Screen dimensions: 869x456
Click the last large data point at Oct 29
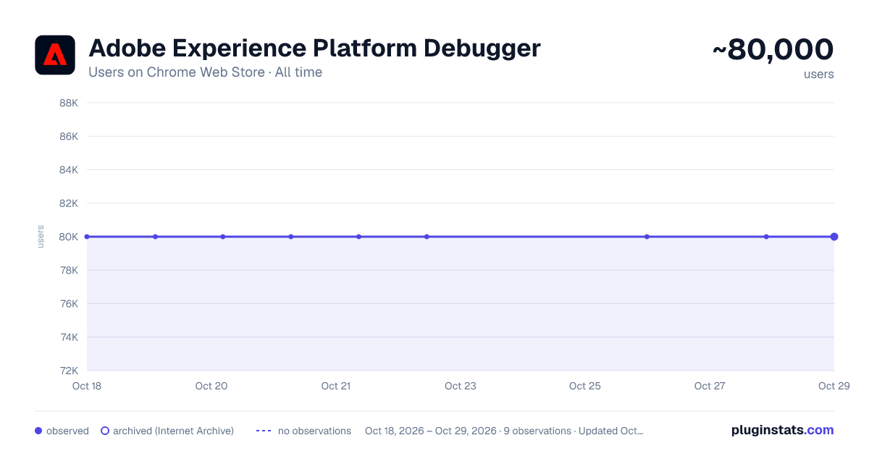834,237
